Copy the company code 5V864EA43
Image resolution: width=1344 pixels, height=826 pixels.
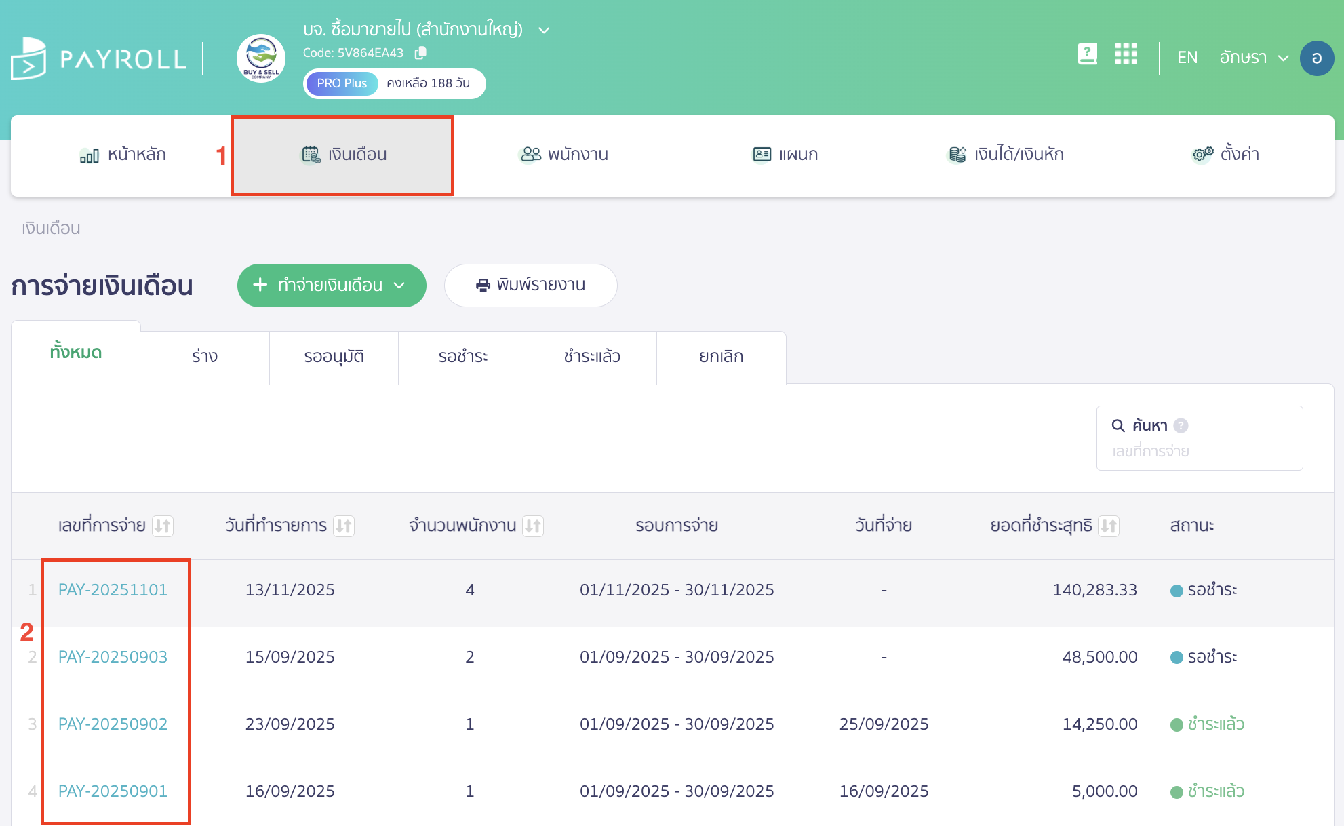(x=420, y=53)
